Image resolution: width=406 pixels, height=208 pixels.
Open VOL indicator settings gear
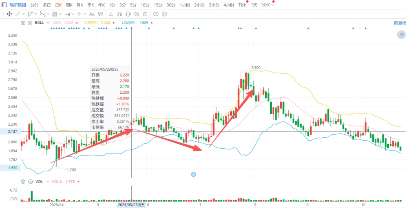coord(23,181)
